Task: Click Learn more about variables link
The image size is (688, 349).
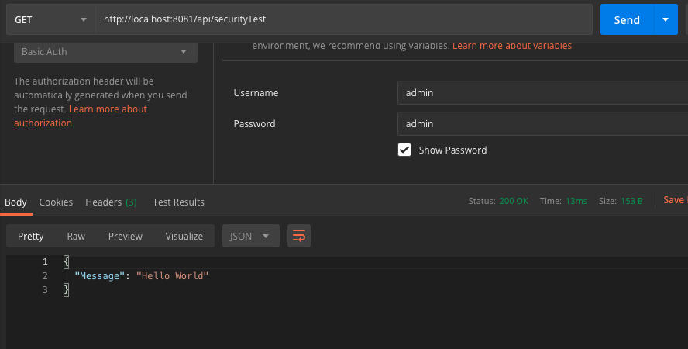Action: click(512, 46)
